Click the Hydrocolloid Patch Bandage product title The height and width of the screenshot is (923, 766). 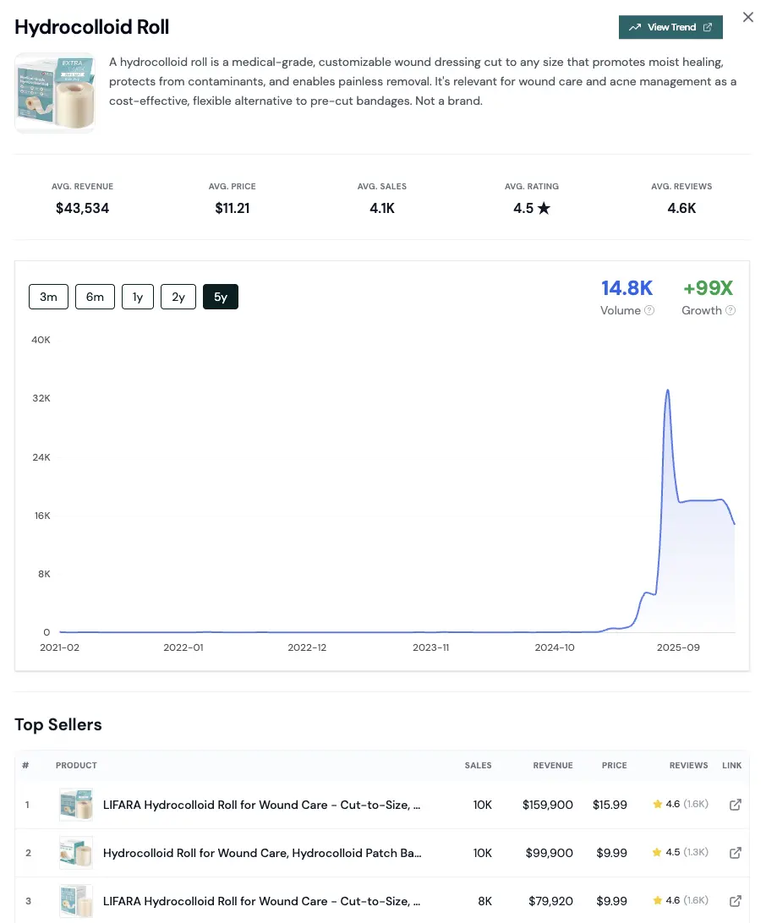pyautogui.click(x=262, y=853)
